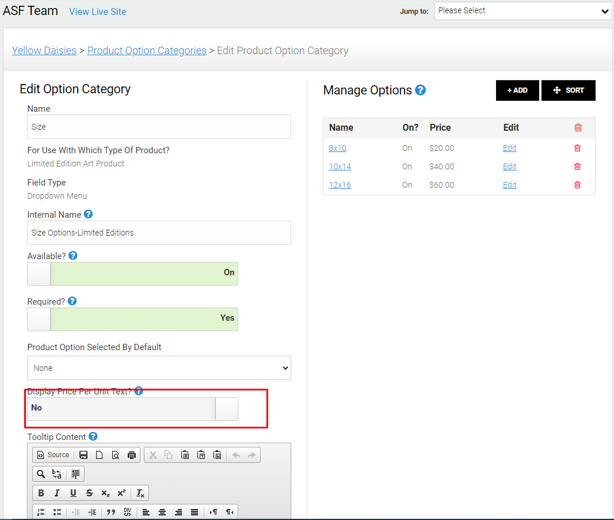Open the Product Option Categories breadcrumb
Screen dimensions: 614x520
[x=147, y=51]
